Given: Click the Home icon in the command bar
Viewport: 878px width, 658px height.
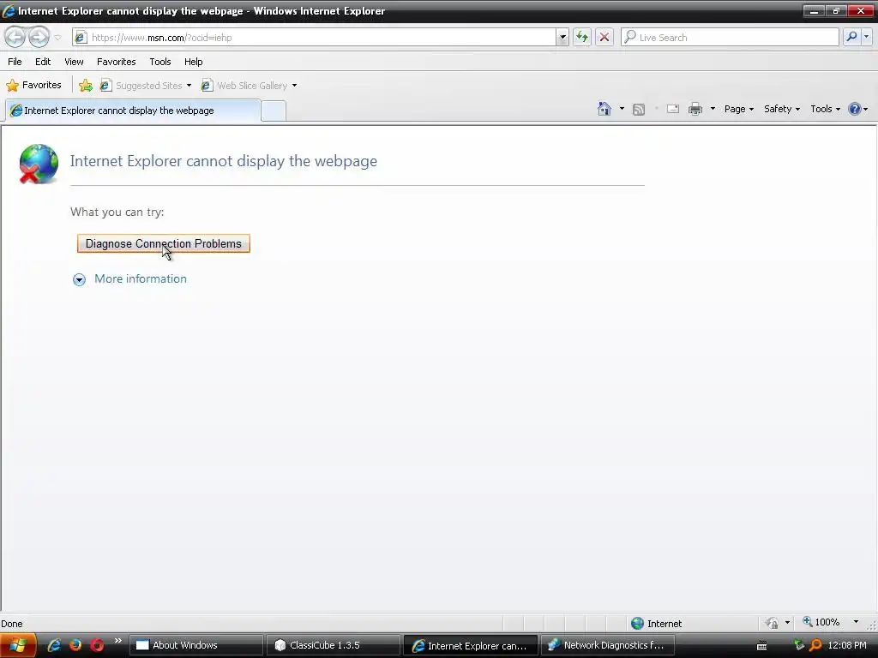Looking at the screenshot, I should [604, 109].
